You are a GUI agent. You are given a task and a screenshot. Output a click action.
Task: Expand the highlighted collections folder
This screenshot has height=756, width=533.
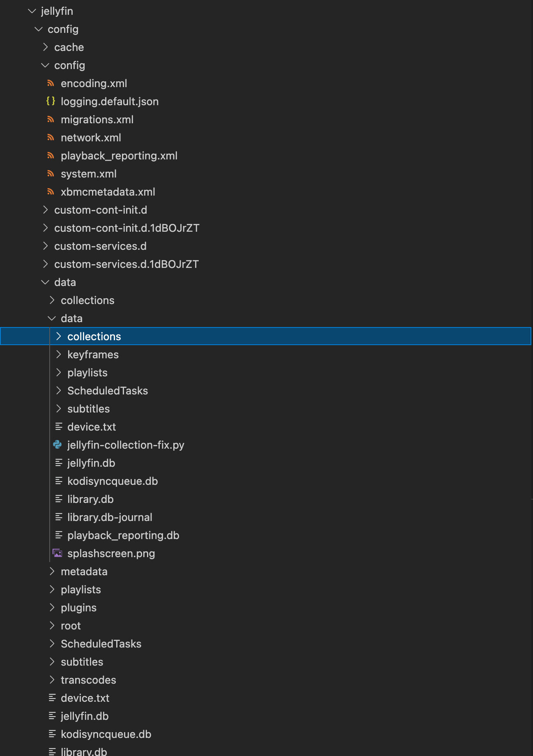pyautogui.click(x=59, y=336)
